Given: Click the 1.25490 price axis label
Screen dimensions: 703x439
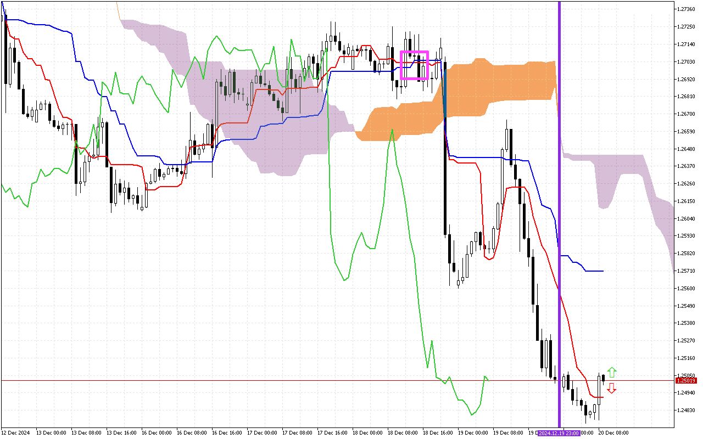Looking at the screenshot, I should point(687,306).
